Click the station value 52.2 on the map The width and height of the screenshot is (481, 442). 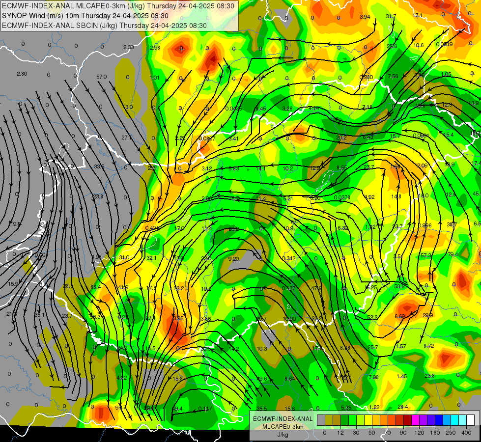(372, 317)
